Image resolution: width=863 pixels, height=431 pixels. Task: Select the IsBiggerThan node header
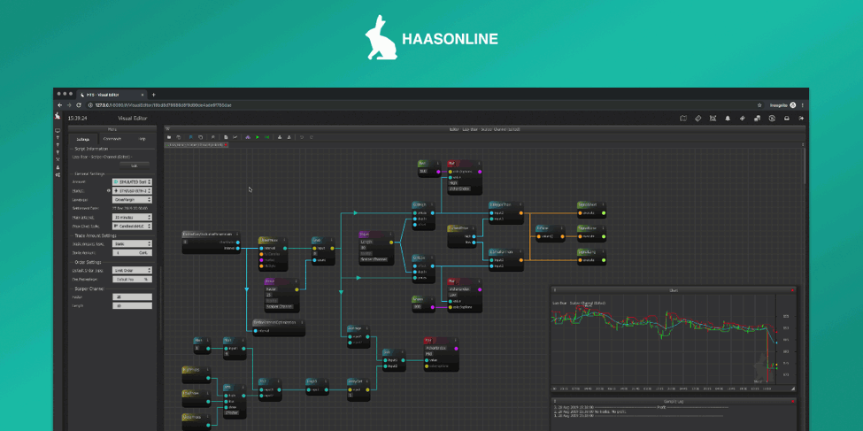coord(506,204)
